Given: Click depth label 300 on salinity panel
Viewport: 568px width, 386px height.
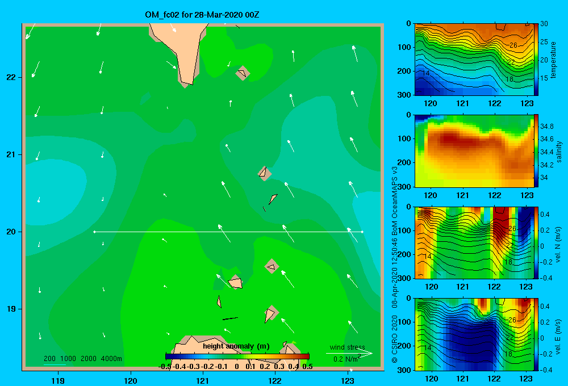Looking at the screenshot, I should pyautogui.click(x=404, y=187).
